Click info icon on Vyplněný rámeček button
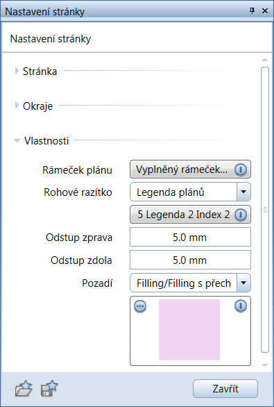Image resolution: width=274 pixels, height=407 pixels. click(x=241, y=169)
